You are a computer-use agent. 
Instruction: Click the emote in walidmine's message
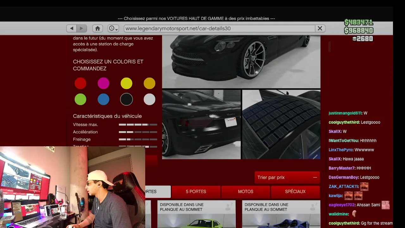pyautogui.click(x=354, y=214)
